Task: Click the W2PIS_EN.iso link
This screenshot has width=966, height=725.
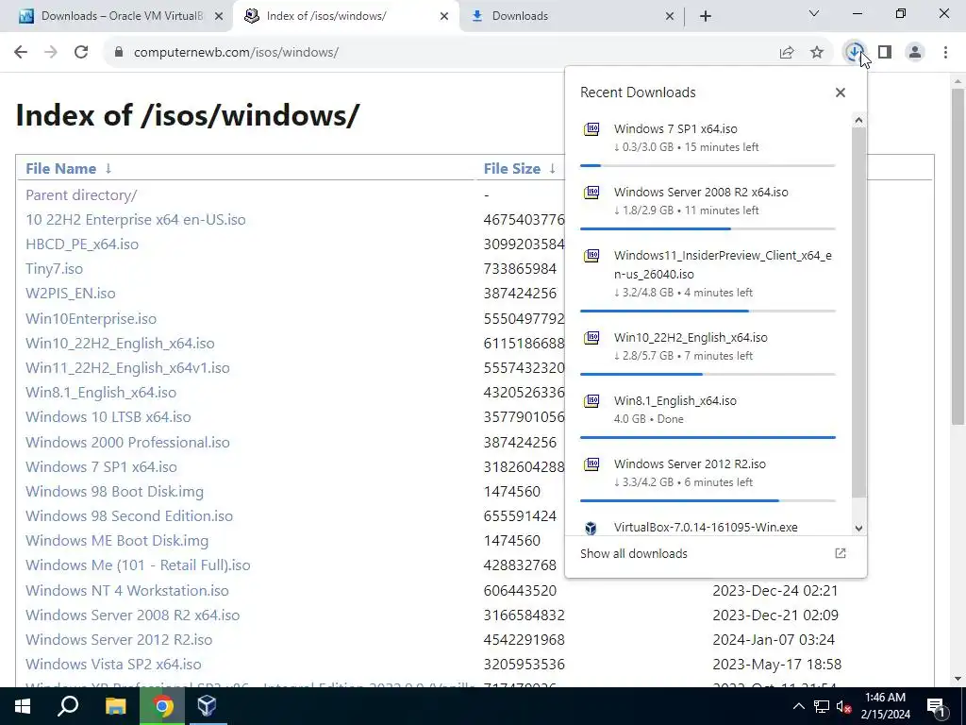Action: click(70, 294)
